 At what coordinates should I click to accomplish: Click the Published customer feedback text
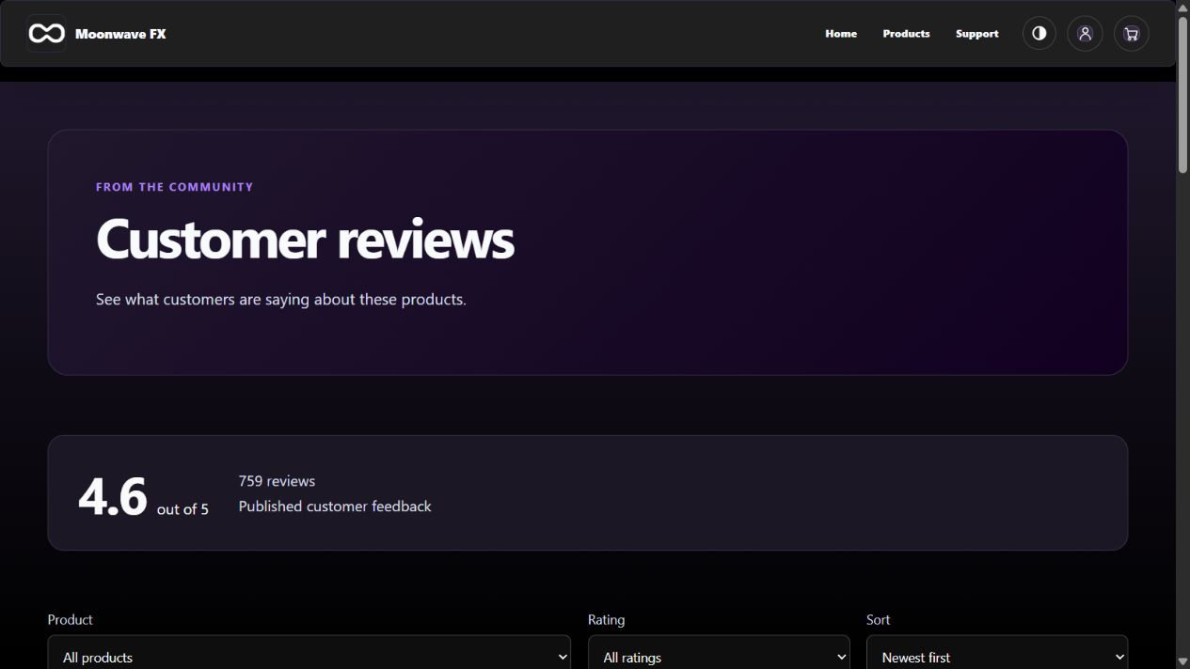pos(335,506)
